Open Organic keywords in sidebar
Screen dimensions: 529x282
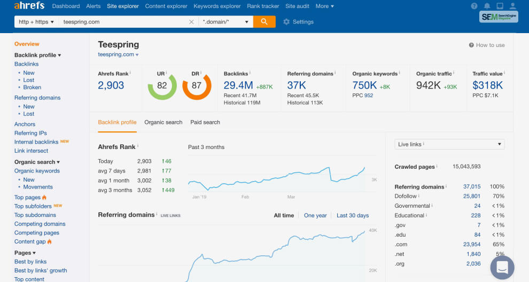pos(37,171)
